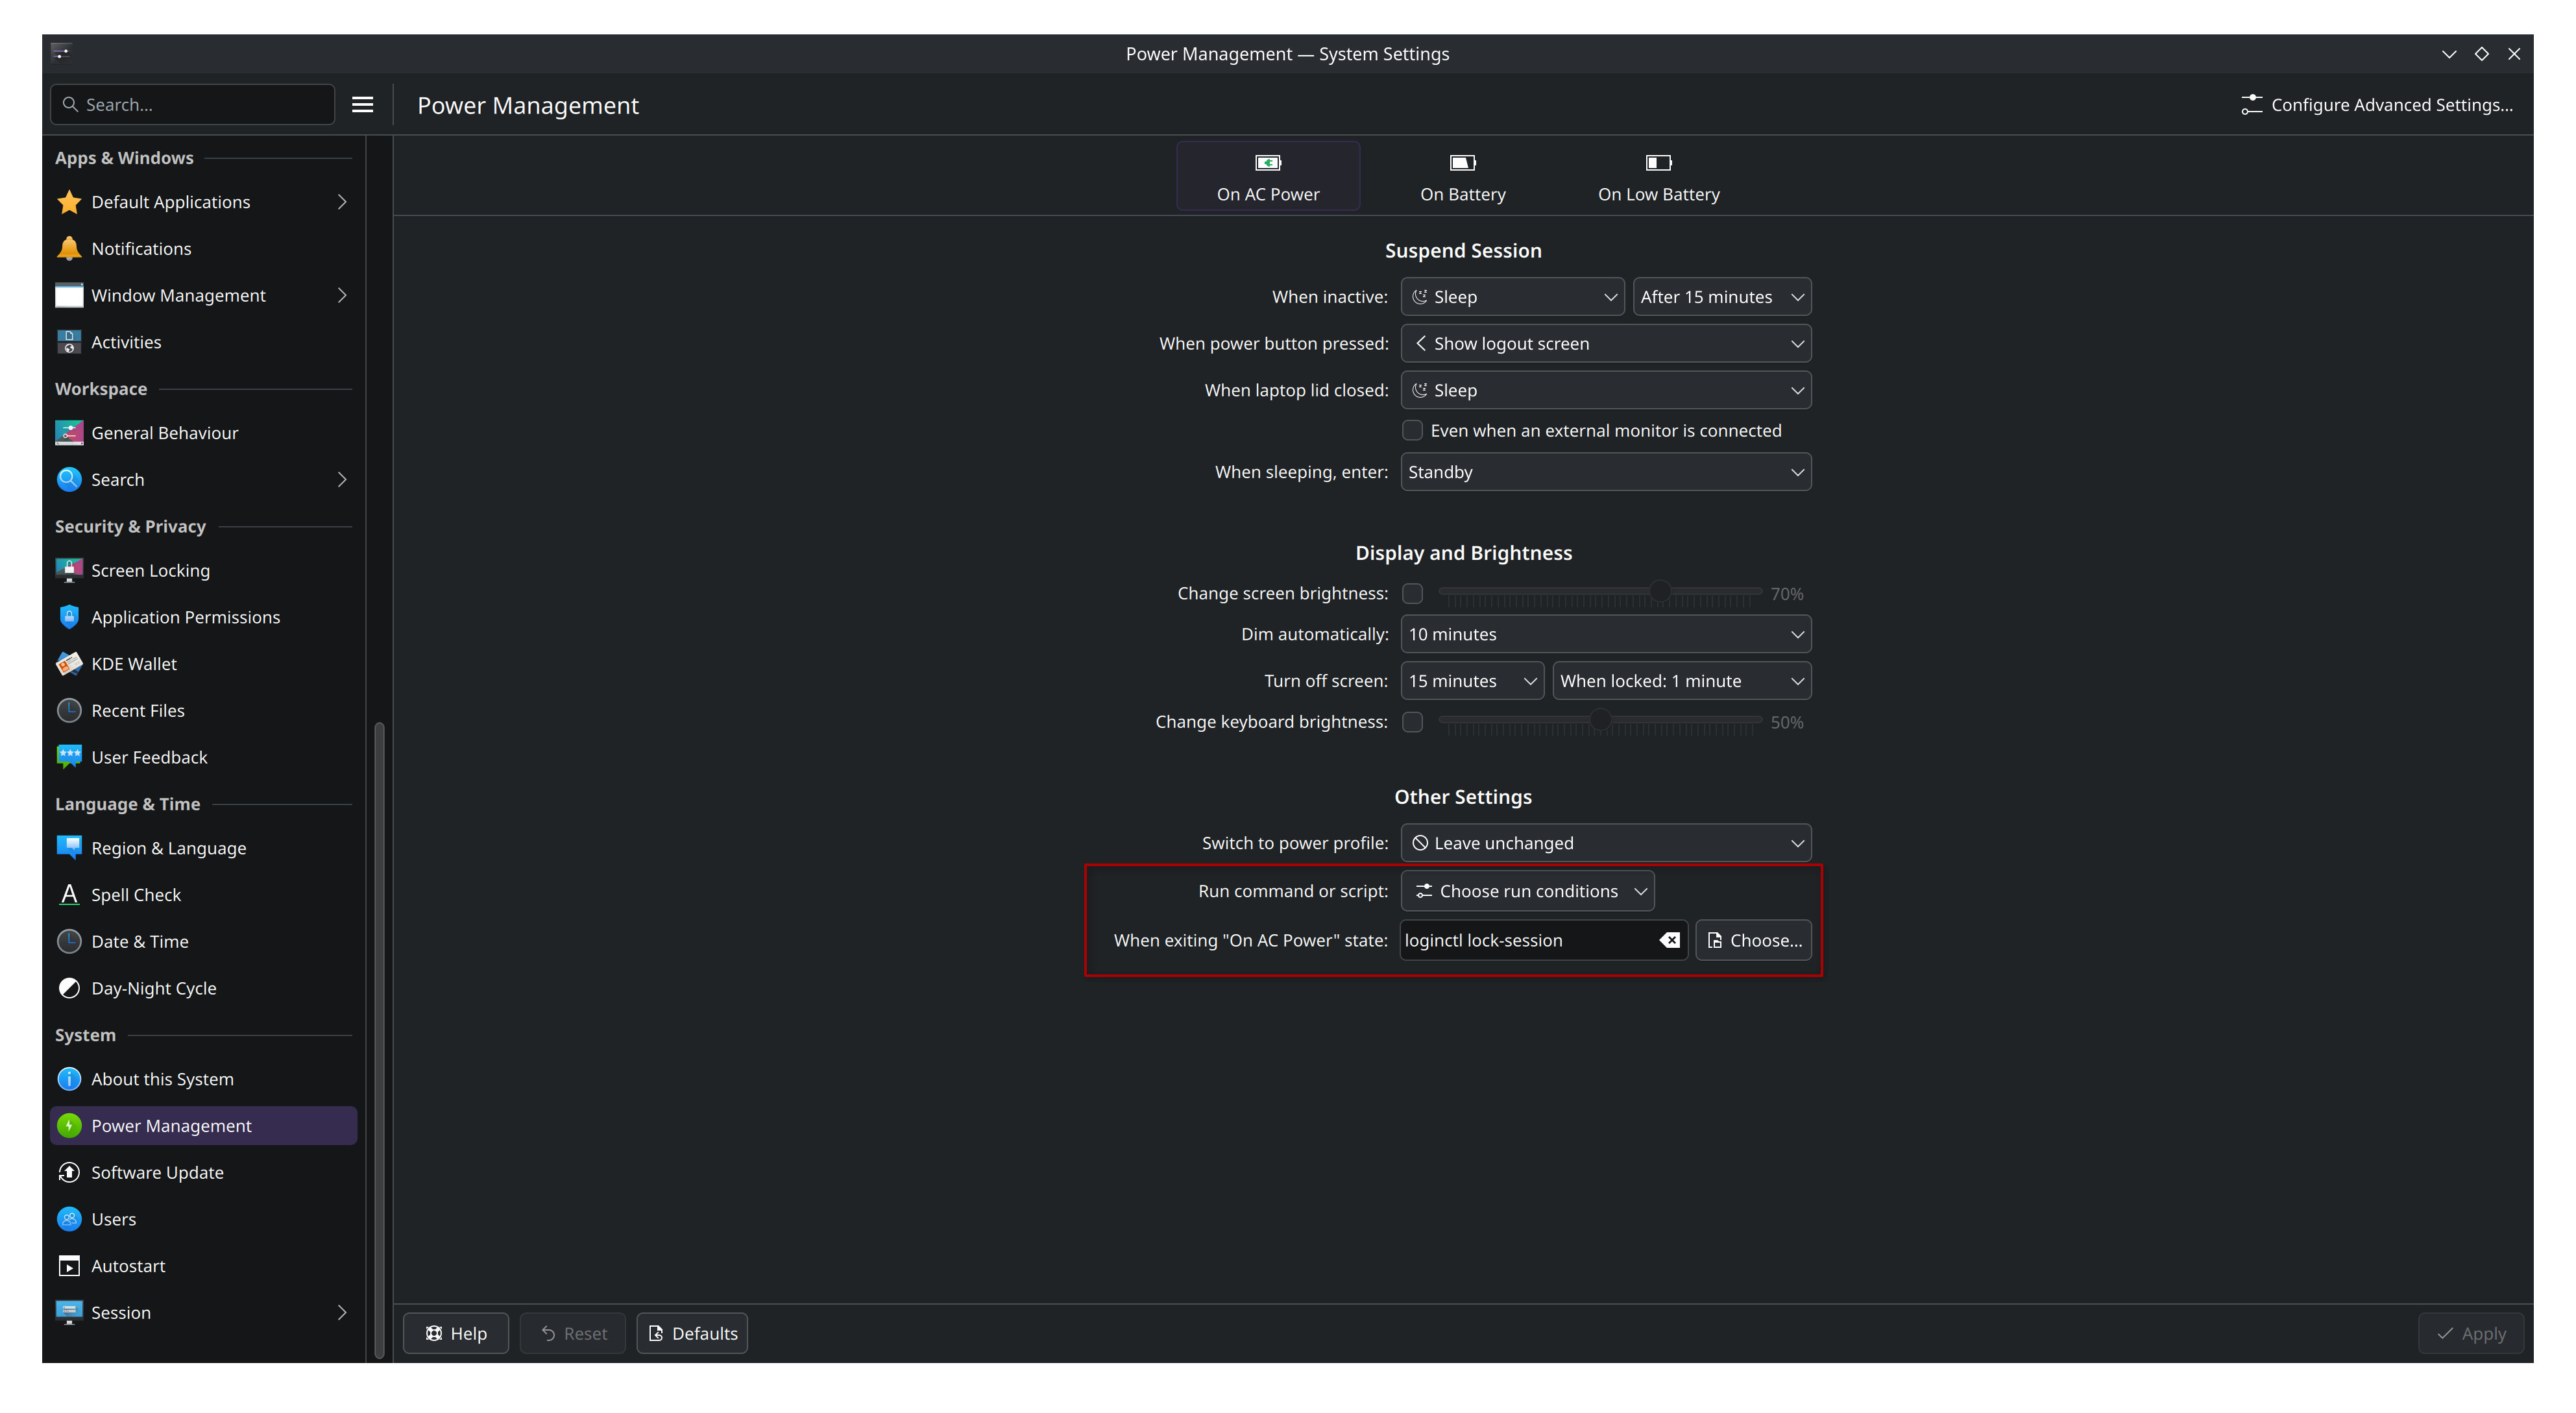
Task: Switch to the On Low Battery tab
Action: [x=1657, y=177]
